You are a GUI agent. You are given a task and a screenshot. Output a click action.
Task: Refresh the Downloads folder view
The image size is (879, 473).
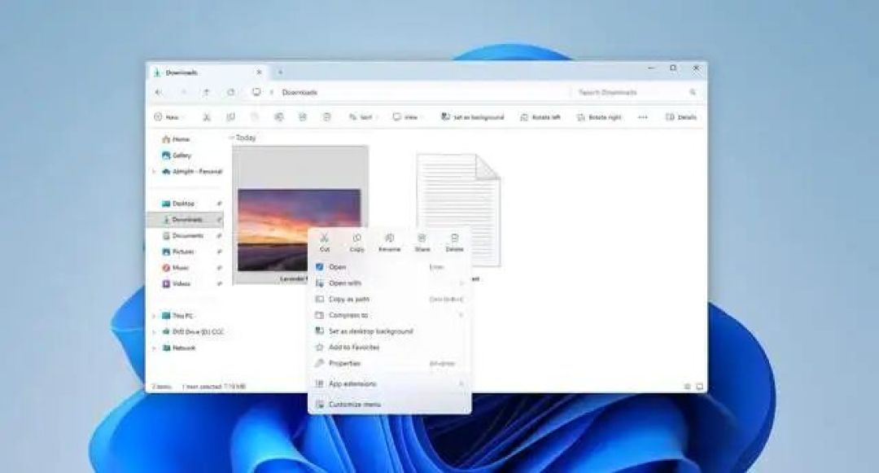(230, 93)
